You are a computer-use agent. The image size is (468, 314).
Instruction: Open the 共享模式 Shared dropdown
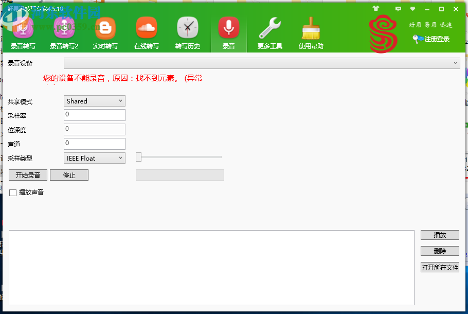[94, 101]
